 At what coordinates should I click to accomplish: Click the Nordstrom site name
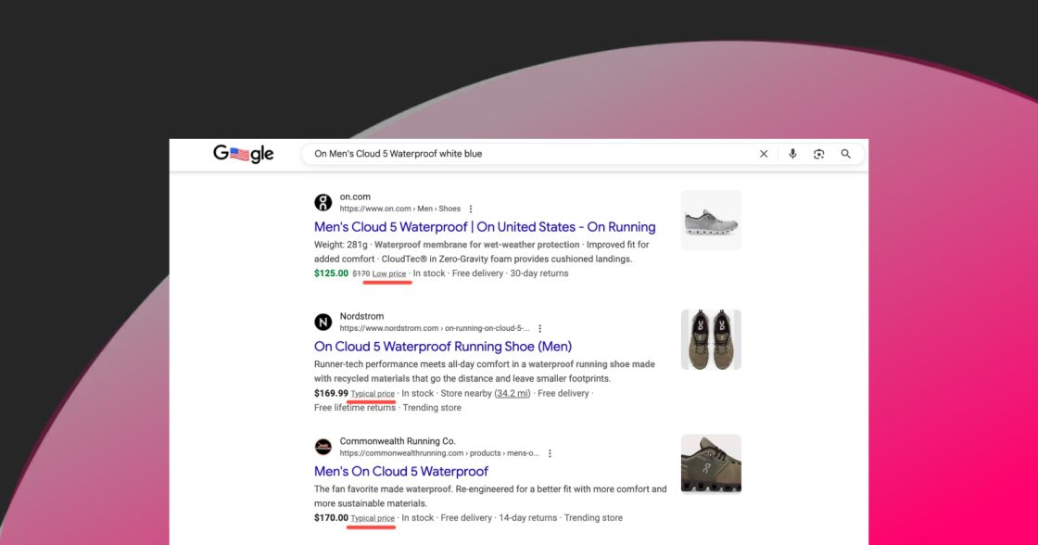click(x=361, y=317)
